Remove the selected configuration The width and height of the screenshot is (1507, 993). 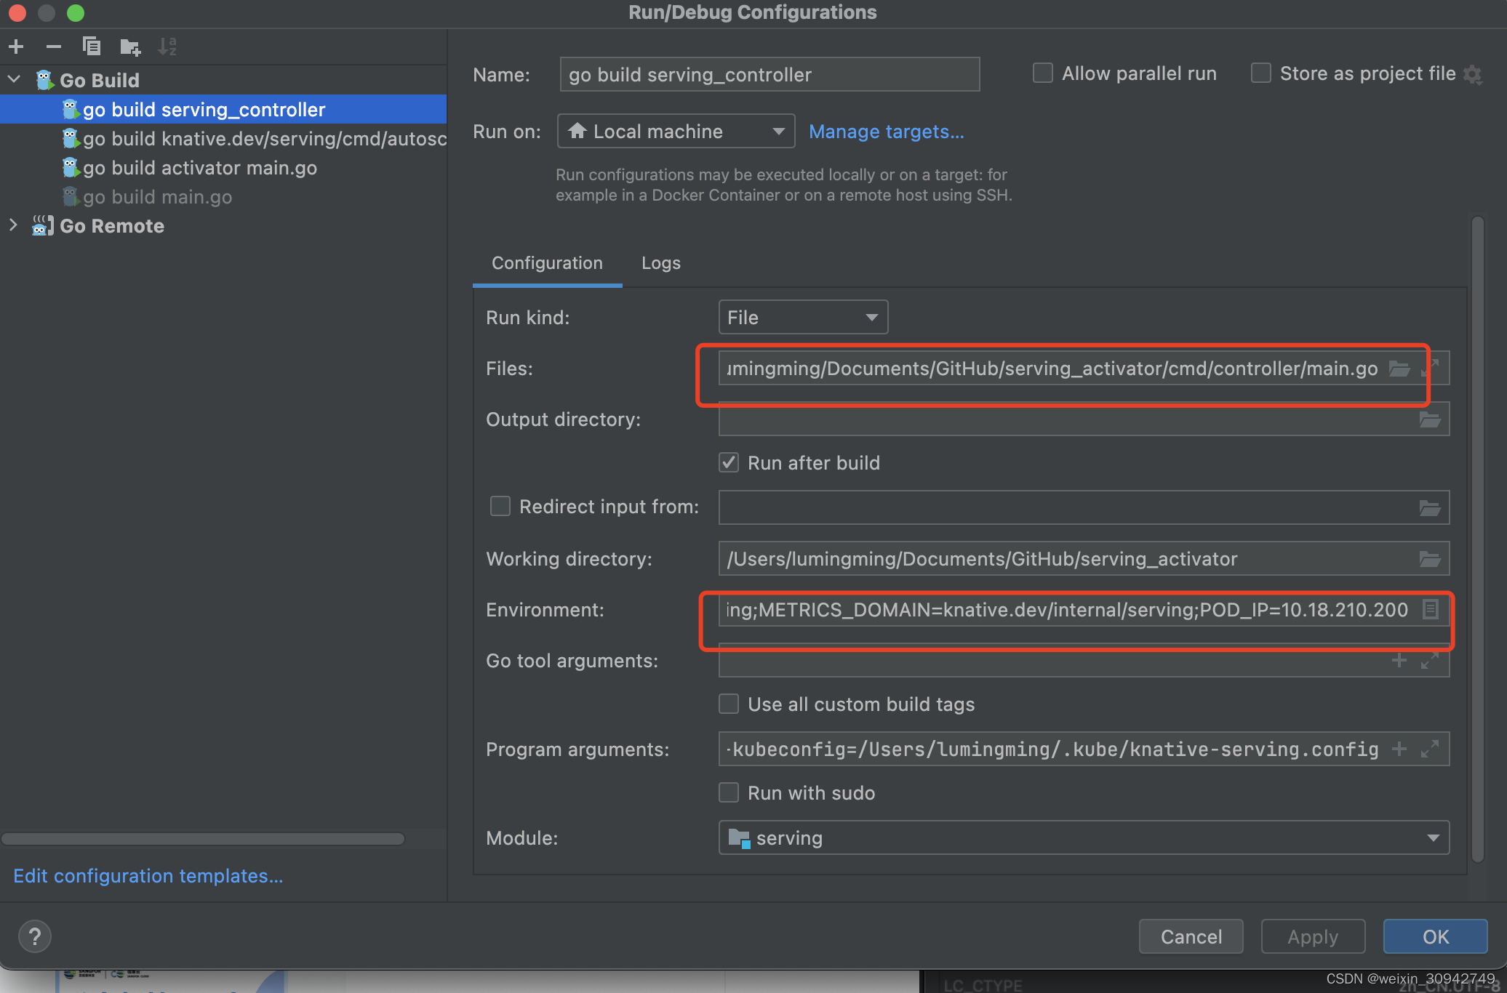click(54, 46)
